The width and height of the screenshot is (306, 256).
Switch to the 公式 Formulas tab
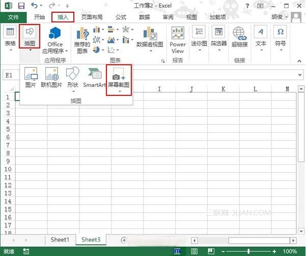(121, 17)
